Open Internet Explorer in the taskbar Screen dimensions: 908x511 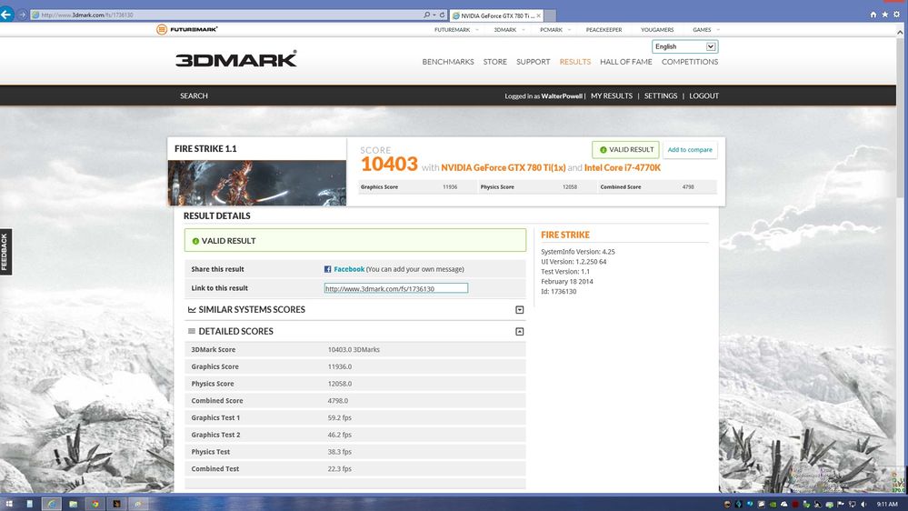pos(52,504)
